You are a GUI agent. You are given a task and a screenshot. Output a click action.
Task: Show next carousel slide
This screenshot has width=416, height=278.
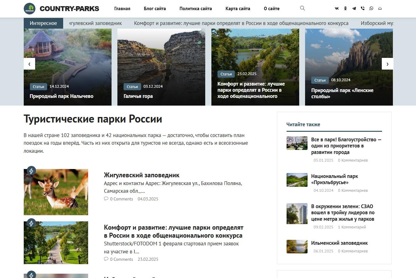pyautogui.click(x=387, y=64)
